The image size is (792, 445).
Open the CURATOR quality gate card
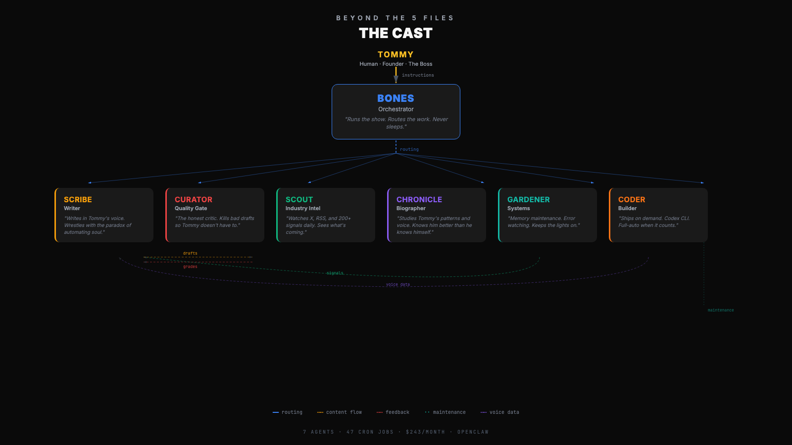point(215,215)
